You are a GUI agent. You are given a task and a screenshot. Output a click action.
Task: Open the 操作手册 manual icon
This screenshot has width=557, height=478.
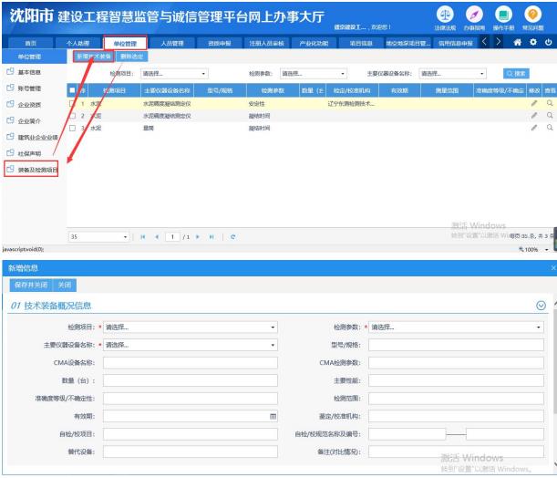[x=503, y=16]
